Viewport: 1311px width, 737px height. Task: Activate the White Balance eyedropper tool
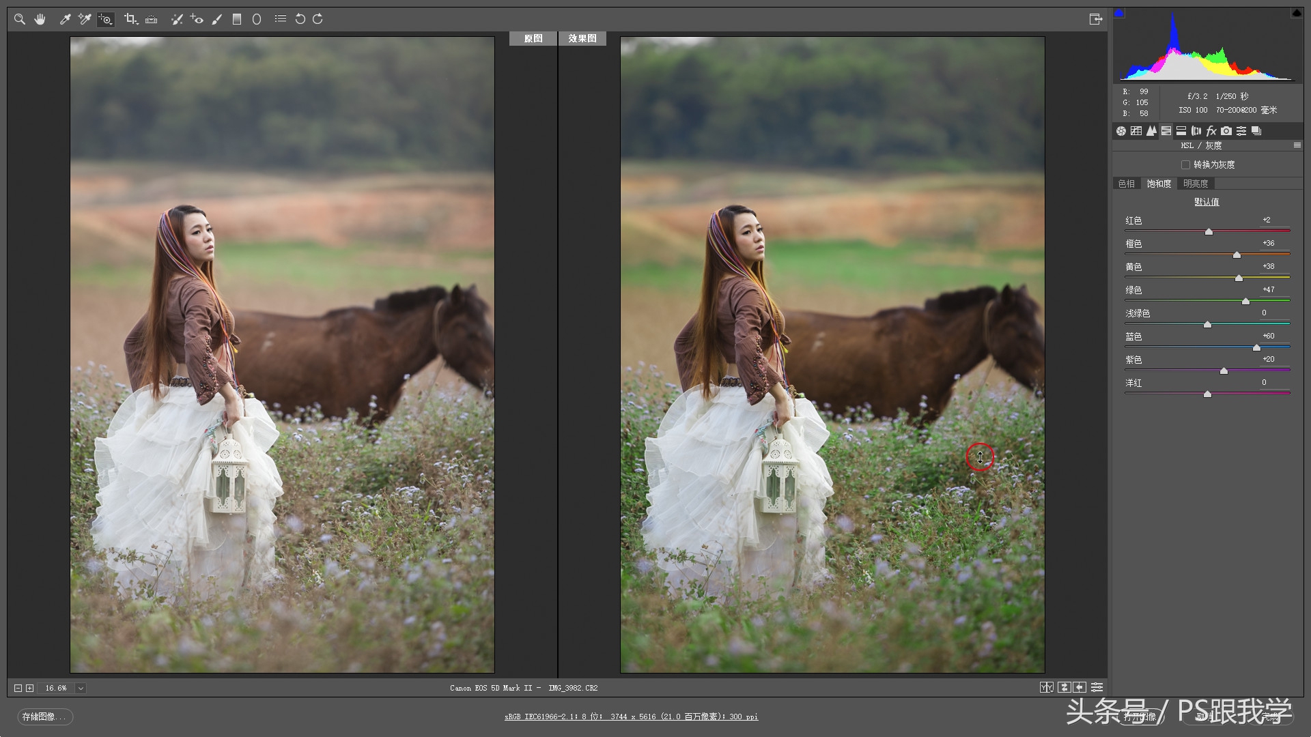(x=65, y=19)
